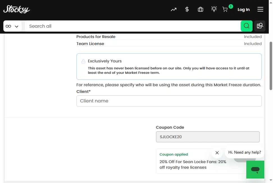Click the Log In link
This screenshot has width=273, height=183.
[244, 10]
